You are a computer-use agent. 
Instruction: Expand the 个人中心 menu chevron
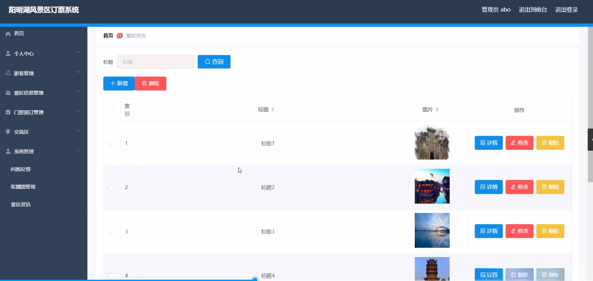(x=78, y=53)
